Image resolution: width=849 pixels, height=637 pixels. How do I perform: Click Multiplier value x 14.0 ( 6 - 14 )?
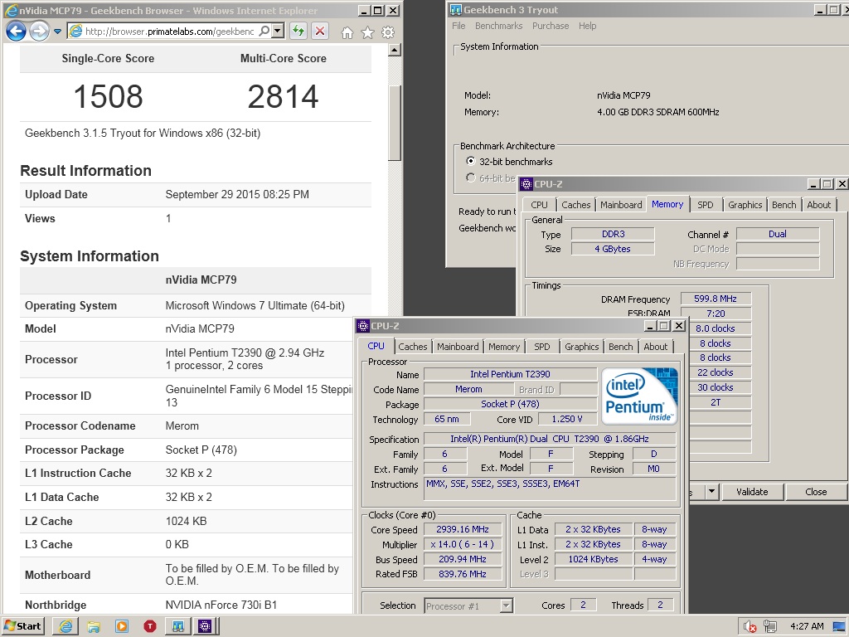pos(463,544)
